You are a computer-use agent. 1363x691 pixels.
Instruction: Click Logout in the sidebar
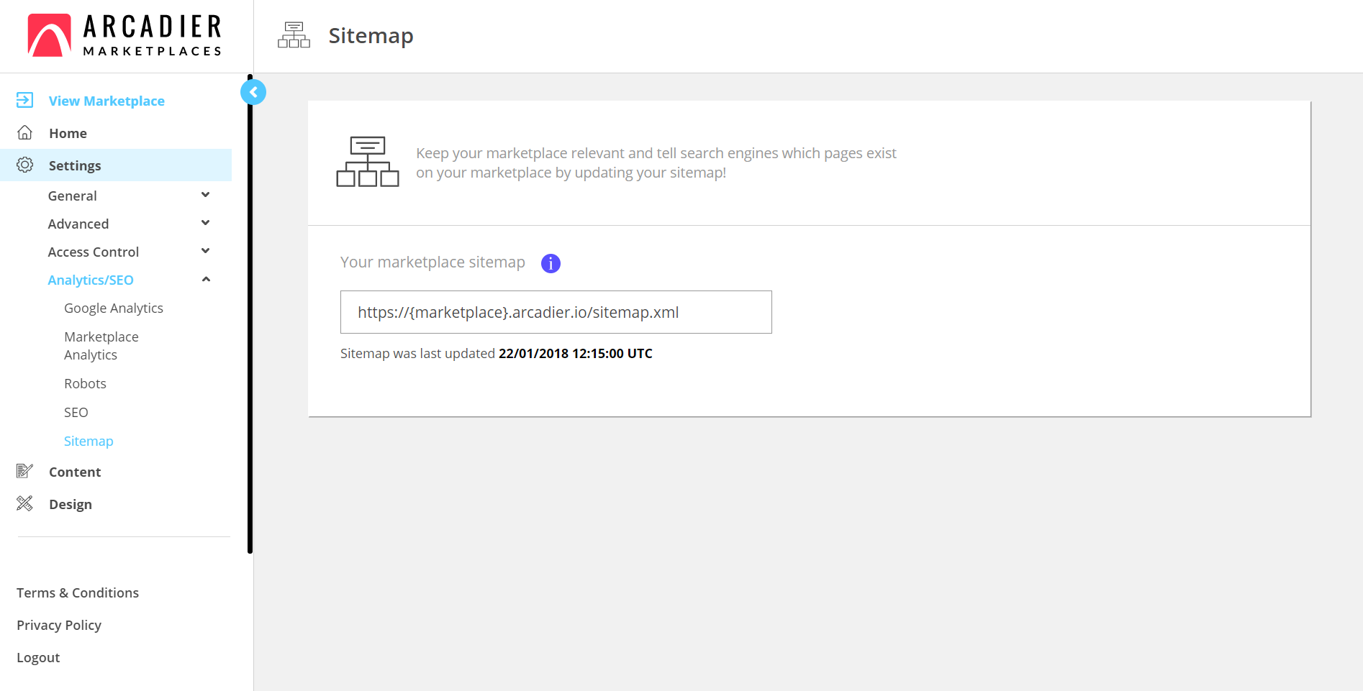click(38, 657)
